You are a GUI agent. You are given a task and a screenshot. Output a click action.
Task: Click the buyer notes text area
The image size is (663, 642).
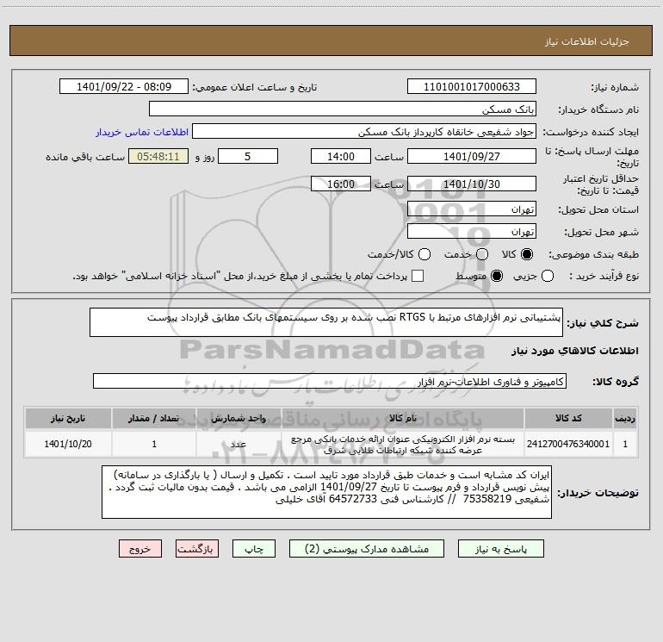[326, 492]
